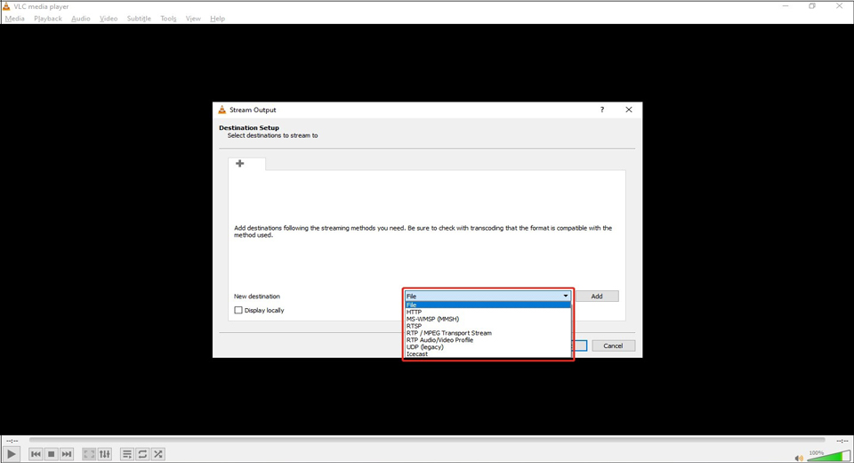Skip to previous media track

click(x=36, y=454)
